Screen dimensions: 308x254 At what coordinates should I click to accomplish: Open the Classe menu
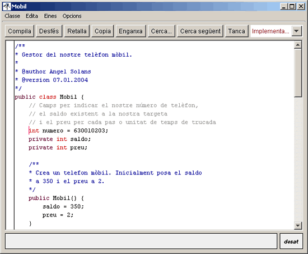point(12,16)
